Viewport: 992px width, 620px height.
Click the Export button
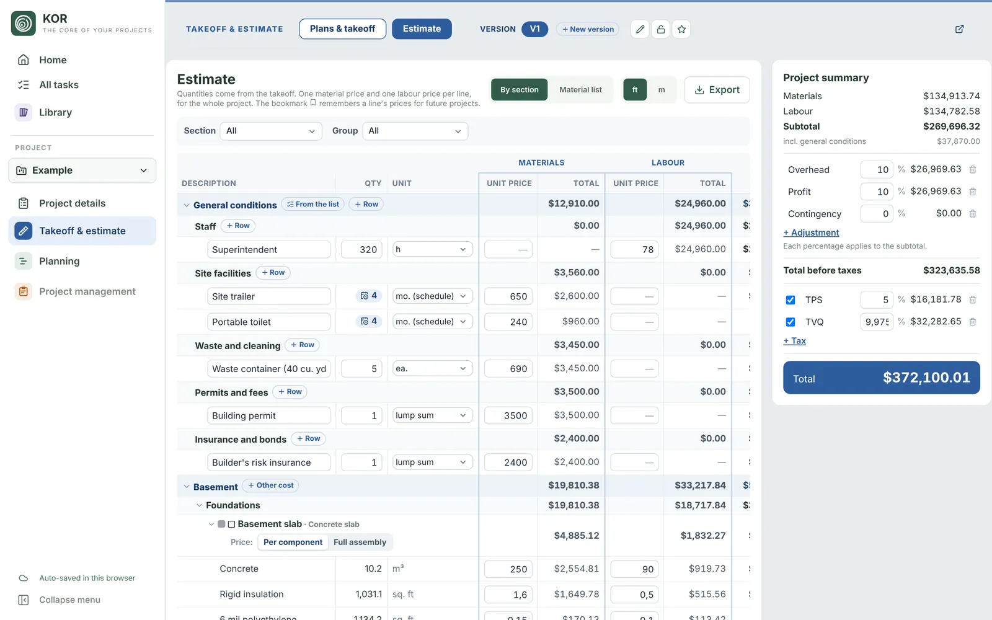point(717,90)
